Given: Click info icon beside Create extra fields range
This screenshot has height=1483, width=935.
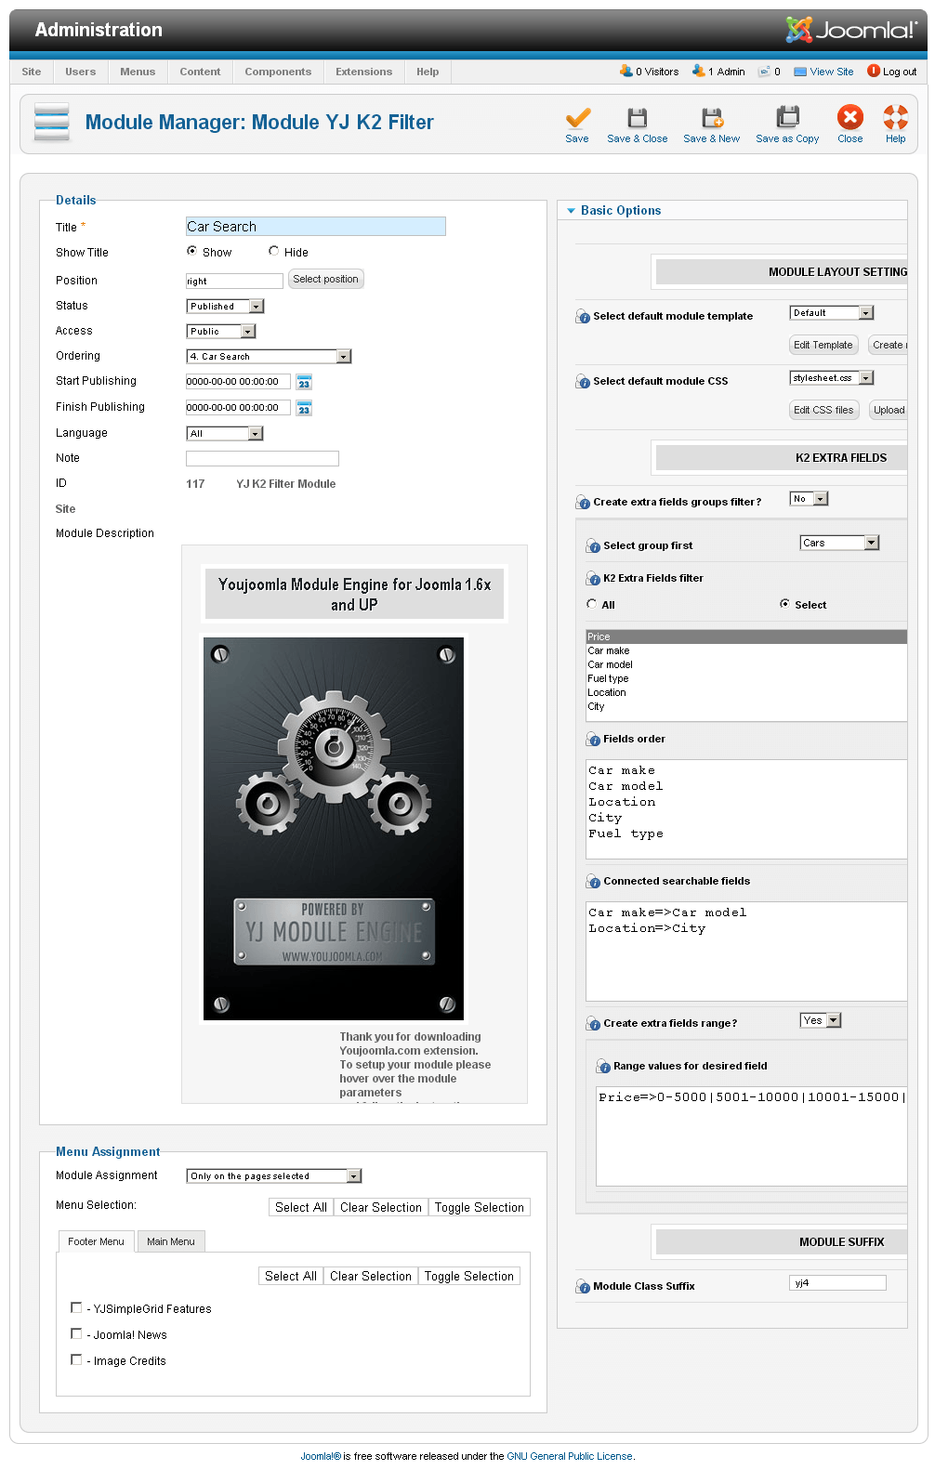Looking at the screenshot, I should (x=593, y=1024).
